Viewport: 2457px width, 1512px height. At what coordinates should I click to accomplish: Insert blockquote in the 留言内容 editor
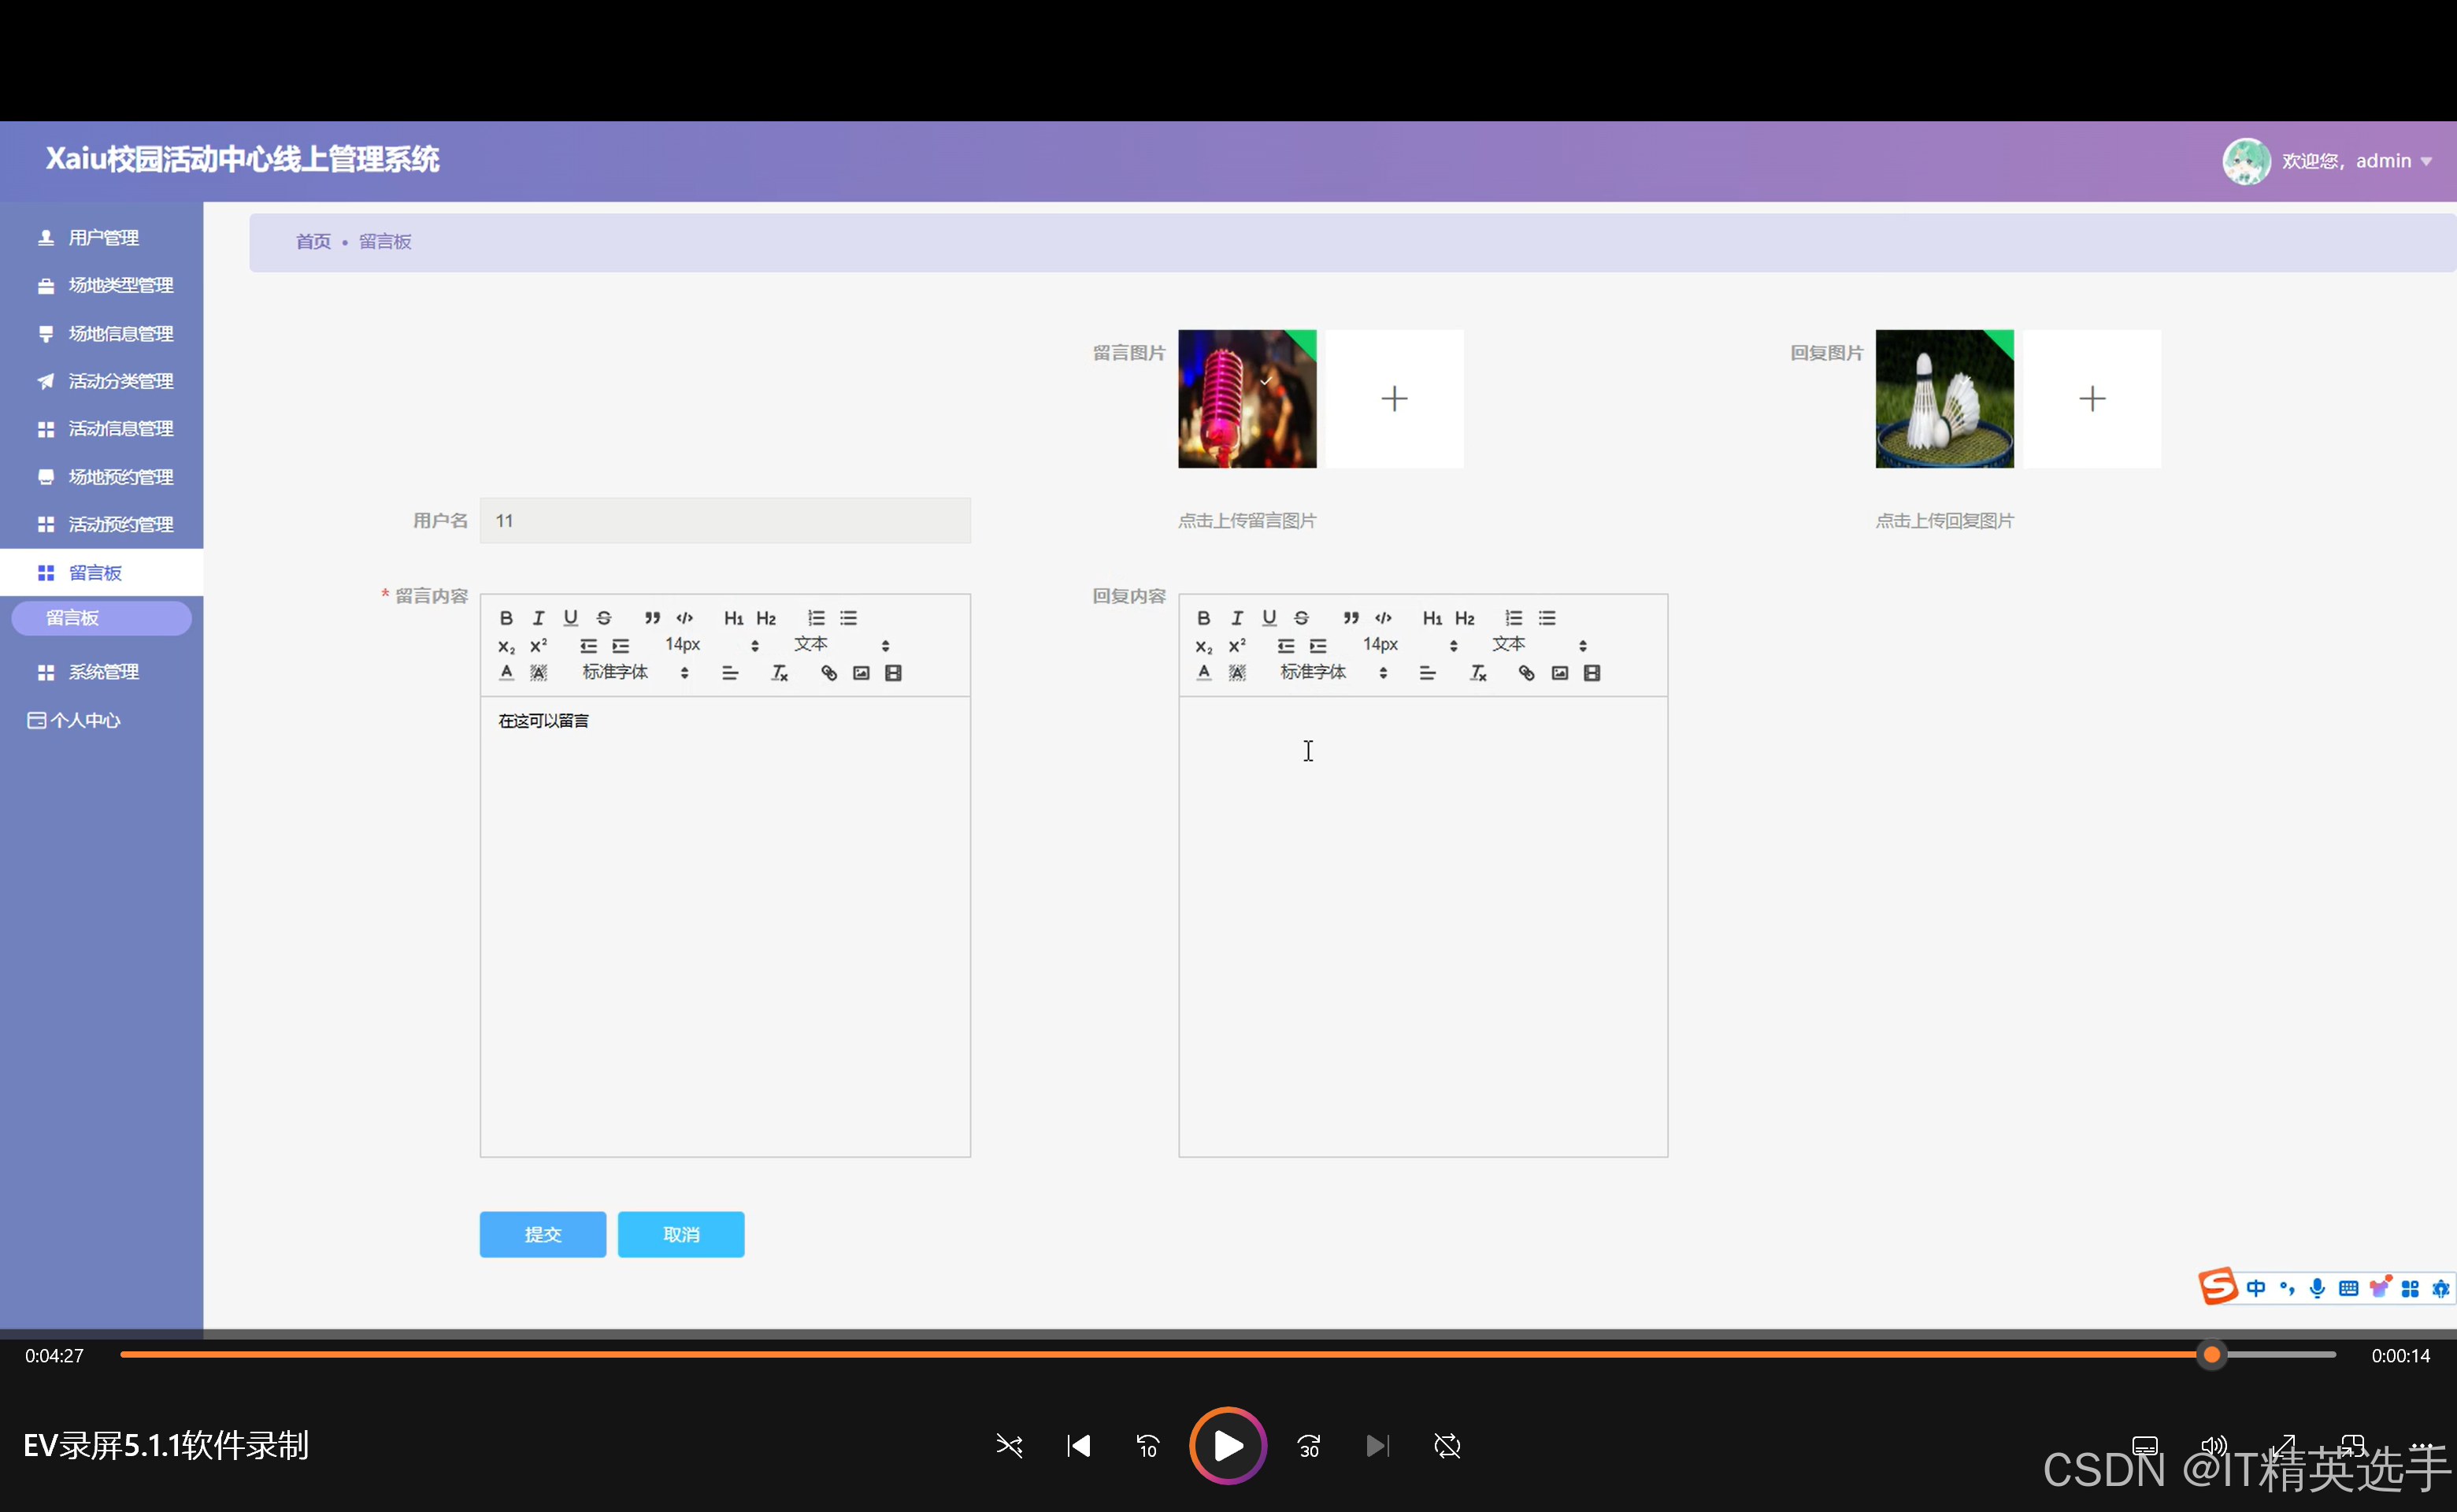coord(652,618)
